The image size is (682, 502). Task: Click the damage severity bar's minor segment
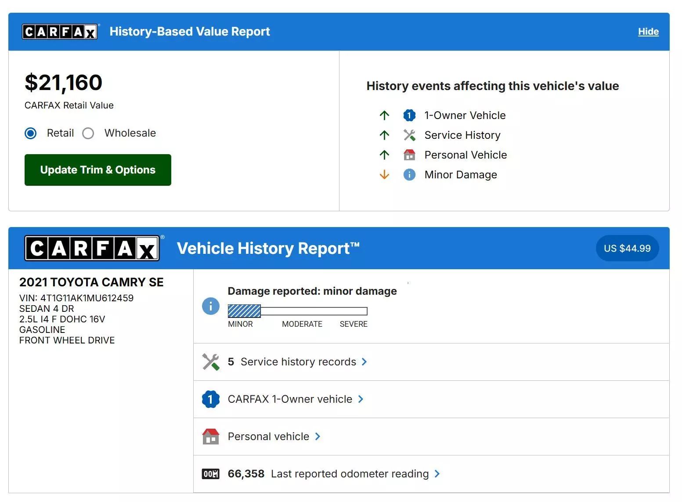pos(244,311)
